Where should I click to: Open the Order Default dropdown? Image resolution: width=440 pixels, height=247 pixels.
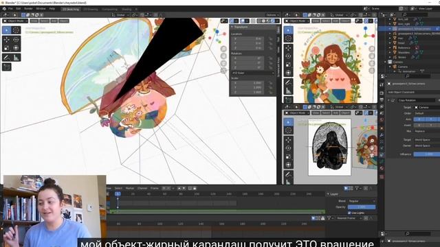coord(427,113)
